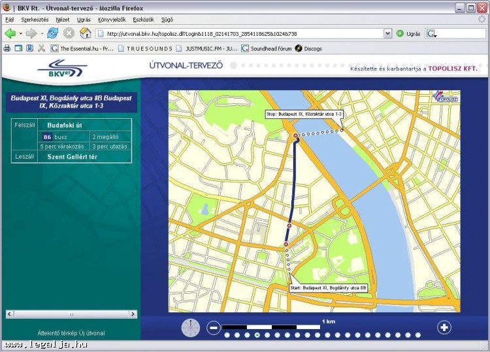Screen dimensions: 490x352
Task: Reload the page with the refresh icon
Action: click(53, 33)
